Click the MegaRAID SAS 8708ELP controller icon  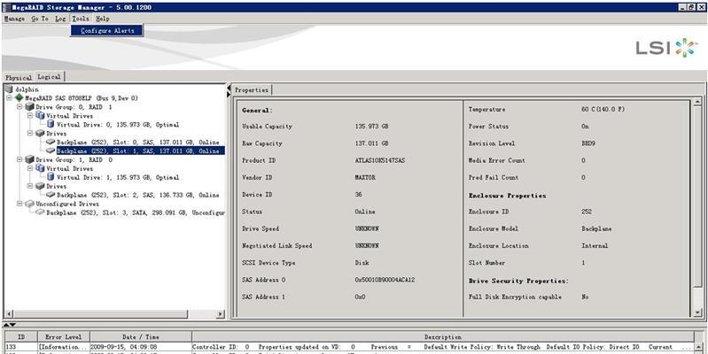(x=19, y=98)
